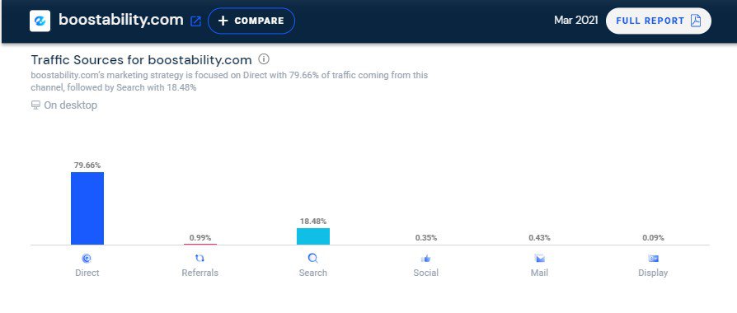Click the Direct traffic source icon
This screenshot has height=313, width=737.
[x=87, y=258]
